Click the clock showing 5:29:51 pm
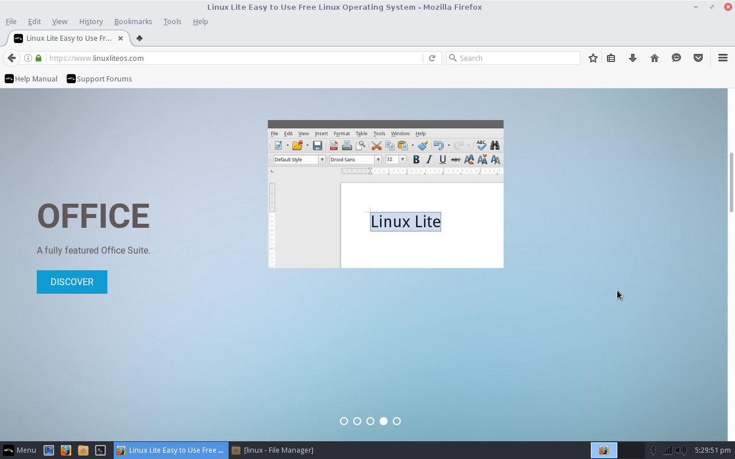Image resolution: width=735 pixels, height=459 pixels. (x=712, y=450)
